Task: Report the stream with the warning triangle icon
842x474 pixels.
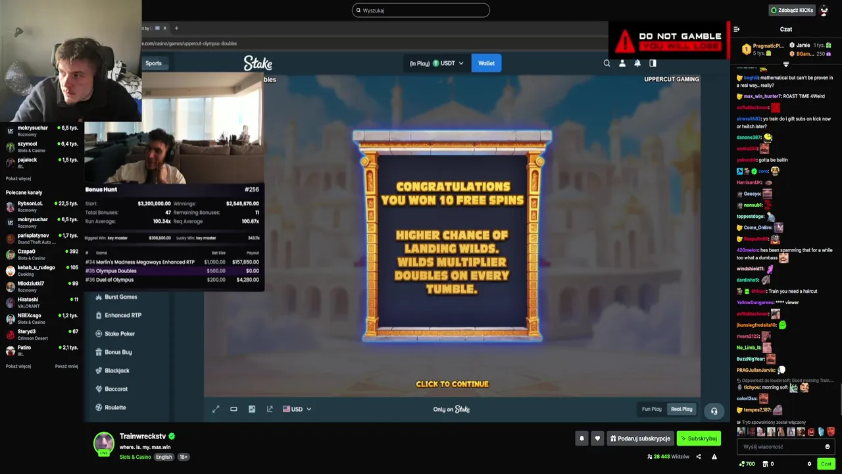Action: (x=714, y=456)
